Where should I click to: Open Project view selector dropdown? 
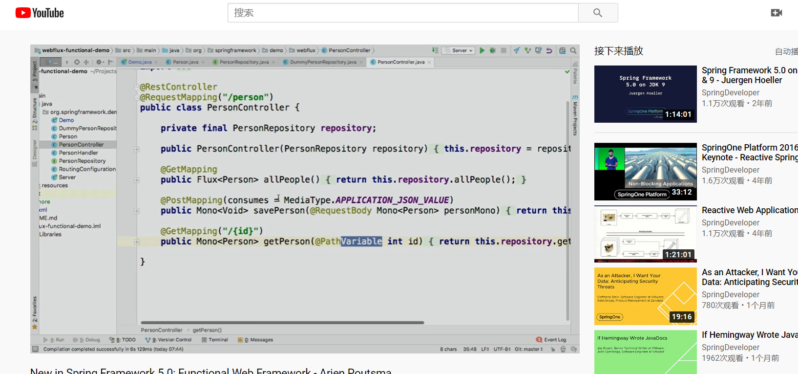(x=51, y=62)
